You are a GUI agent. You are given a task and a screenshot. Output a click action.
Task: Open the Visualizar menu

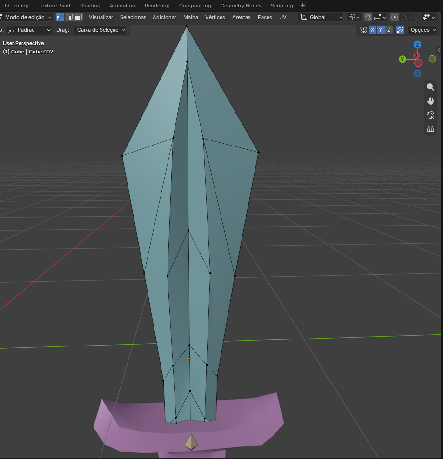pyautogui.click(x=101, y=17)
